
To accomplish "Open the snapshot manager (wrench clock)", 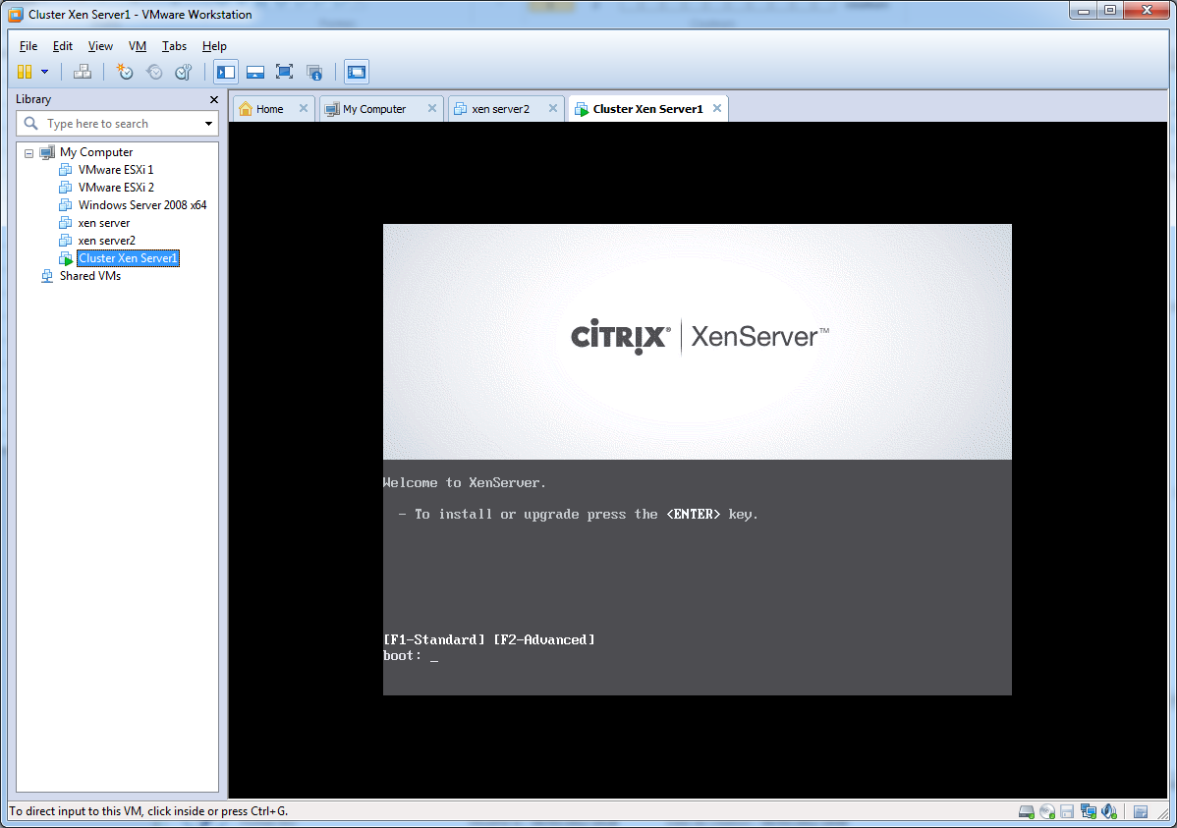I will point(184,72).
